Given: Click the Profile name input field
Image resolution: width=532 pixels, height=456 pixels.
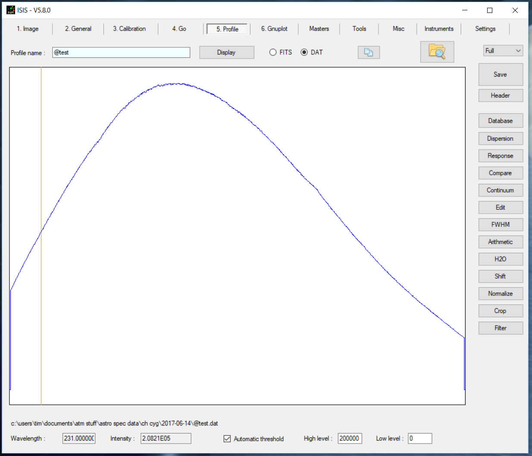Looking at the screenshot, I should pos(121,53).
